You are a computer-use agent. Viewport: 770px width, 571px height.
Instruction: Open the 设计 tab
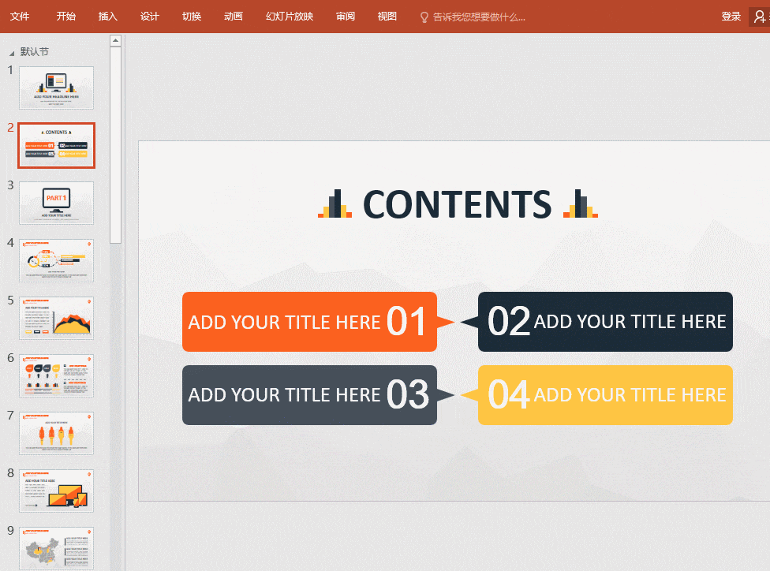[x=149, y=17]
